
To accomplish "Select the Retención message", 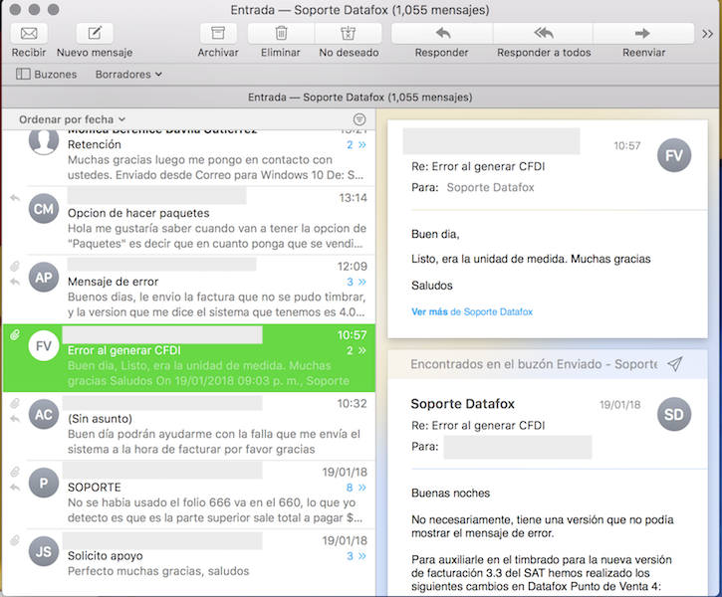I will coord(189,158).
